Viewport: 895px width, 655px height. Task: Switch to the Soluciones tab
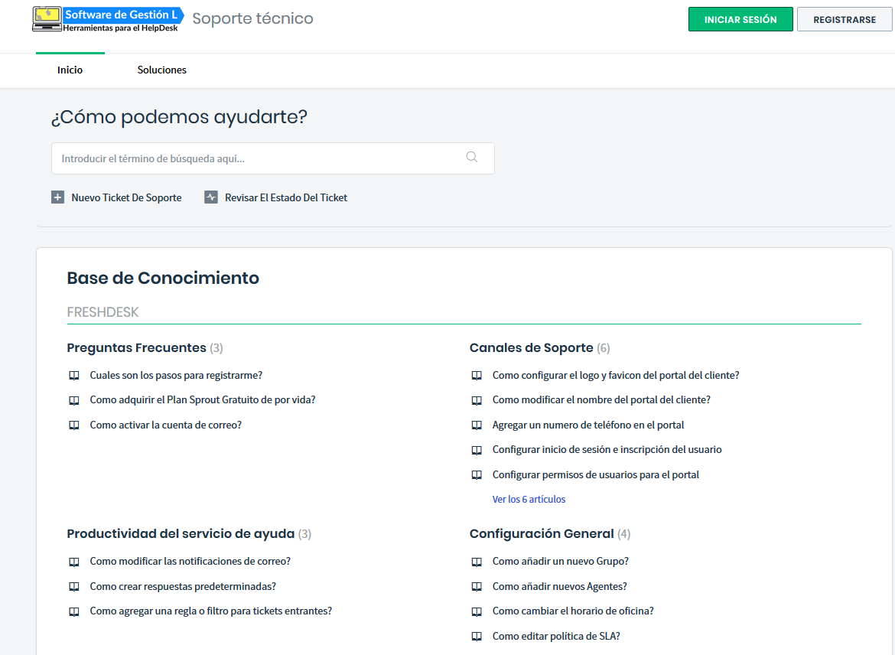162,70
